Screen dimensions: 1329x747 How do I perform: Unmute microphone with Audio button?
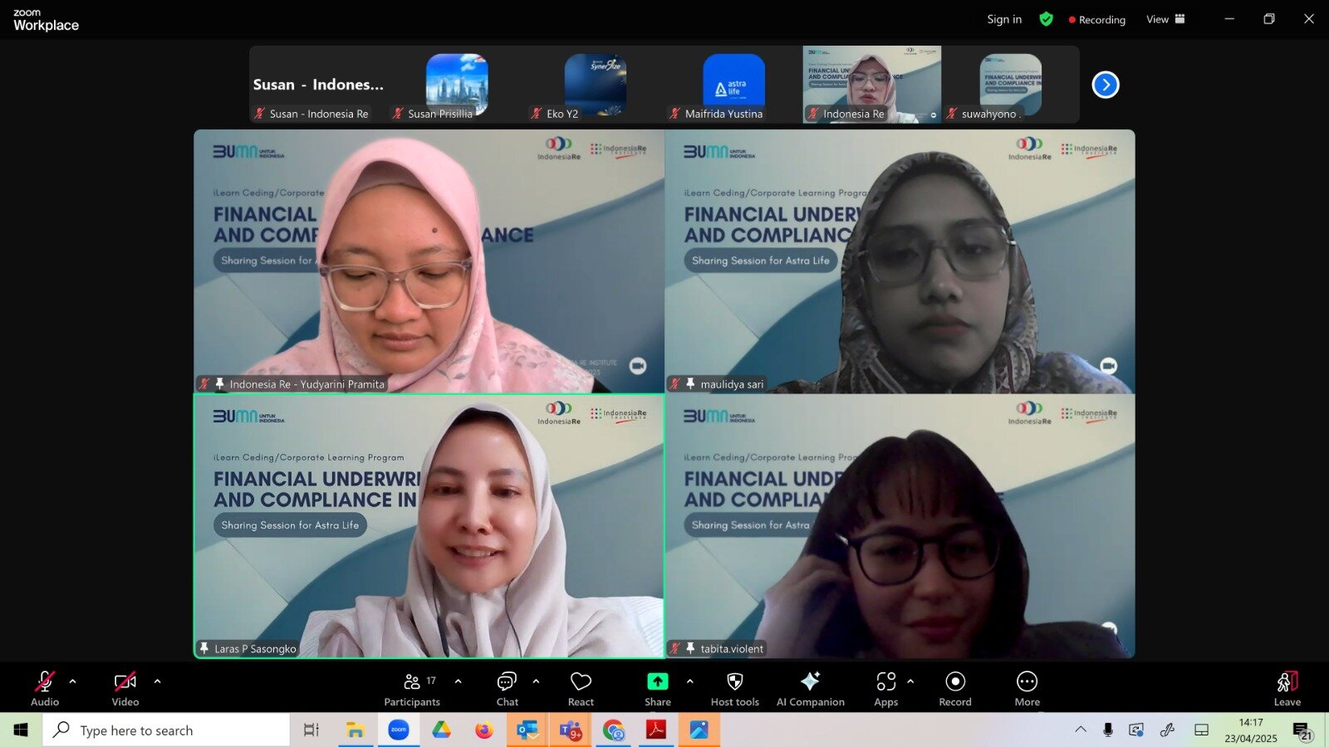point(45,689)
